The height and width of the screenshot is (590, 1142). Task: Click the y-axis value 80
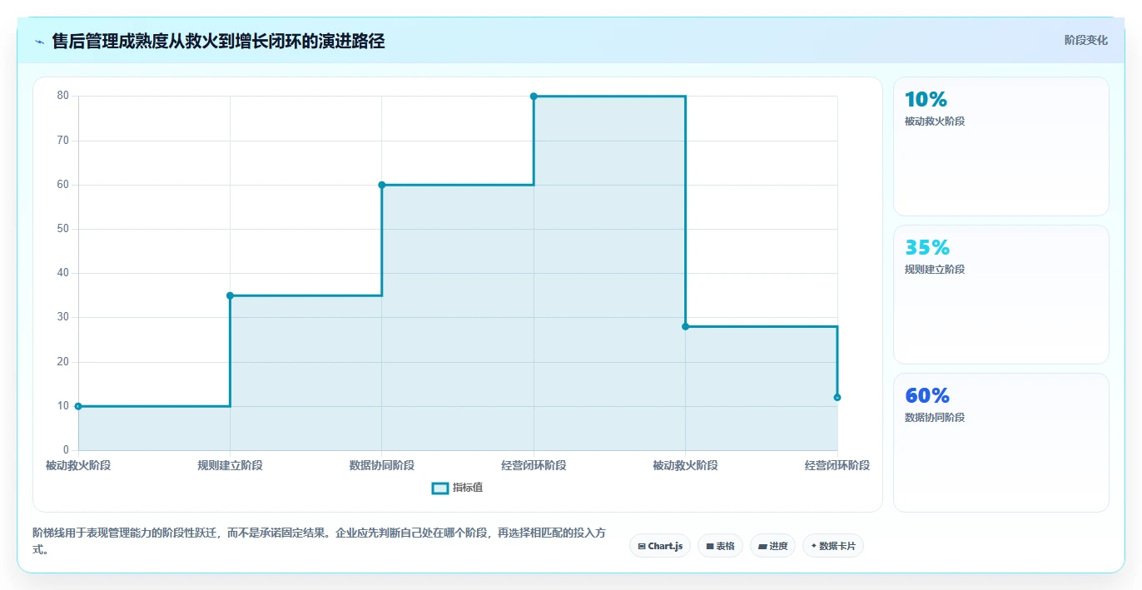[63, 96]
